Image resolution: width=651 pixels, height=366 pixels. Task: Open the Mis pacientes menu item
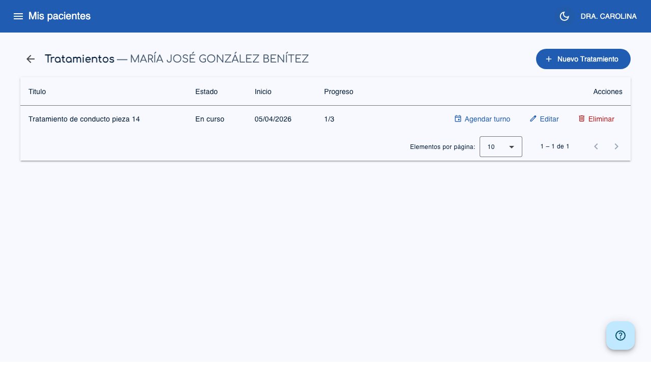[59, 16]
